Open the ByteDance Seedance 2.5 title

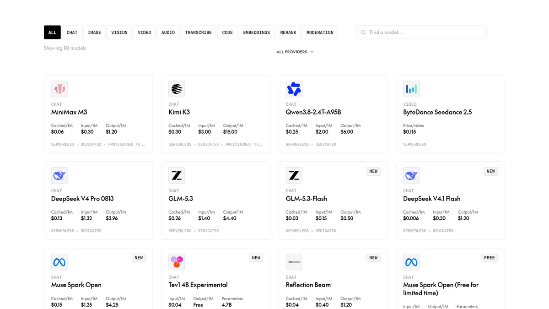(437, 112)
